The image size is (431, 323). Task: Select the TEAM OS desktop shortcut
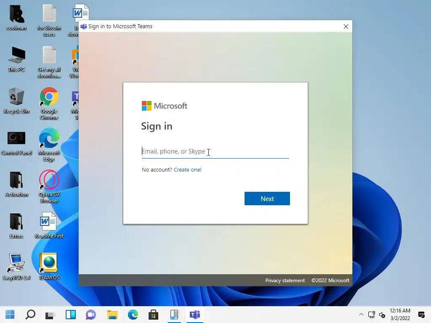click(x=49, y=267)
